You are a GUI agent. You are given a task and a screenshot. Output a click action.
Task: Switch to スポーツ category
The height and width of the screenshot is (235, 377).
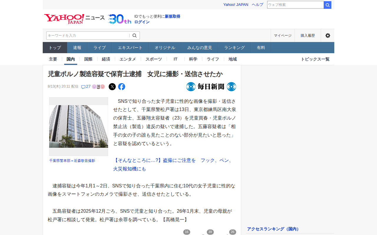pos(154,59)
